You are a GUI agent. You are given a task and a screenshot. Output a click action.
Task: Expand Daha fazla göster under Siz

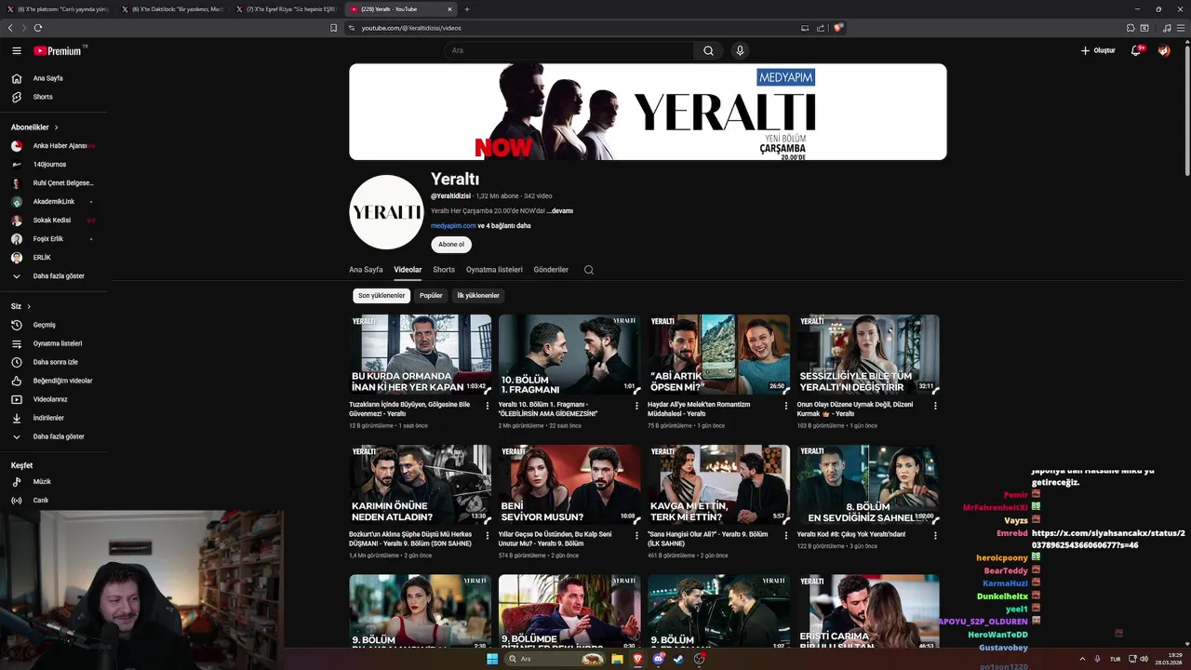tap(59, 436)
